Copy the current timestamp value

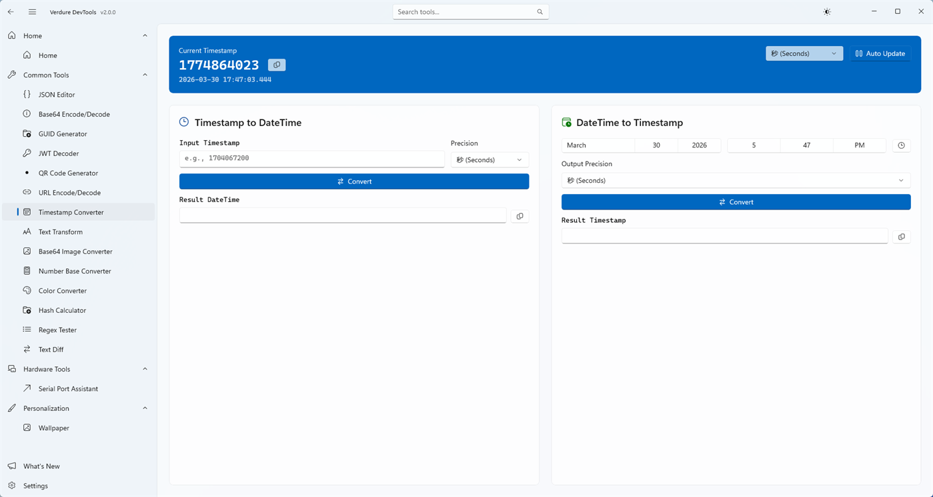[x=277, y=65]
